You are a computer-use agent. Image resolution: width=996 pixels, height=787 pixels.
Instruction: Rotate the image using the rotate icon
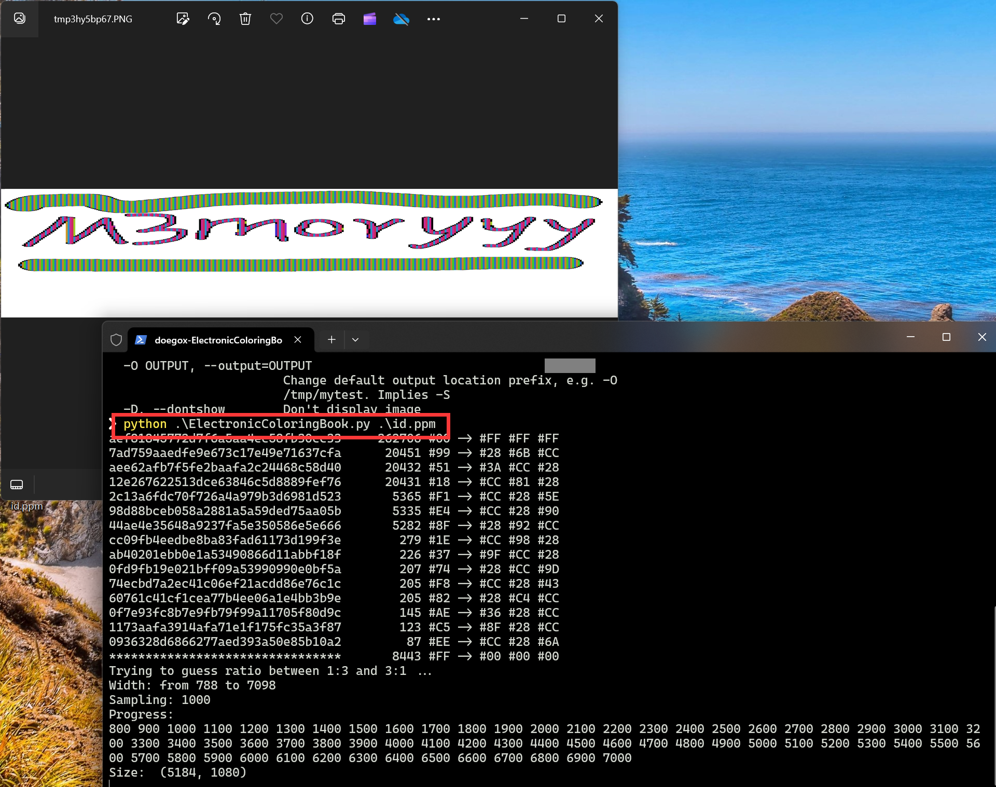[214, 19]
